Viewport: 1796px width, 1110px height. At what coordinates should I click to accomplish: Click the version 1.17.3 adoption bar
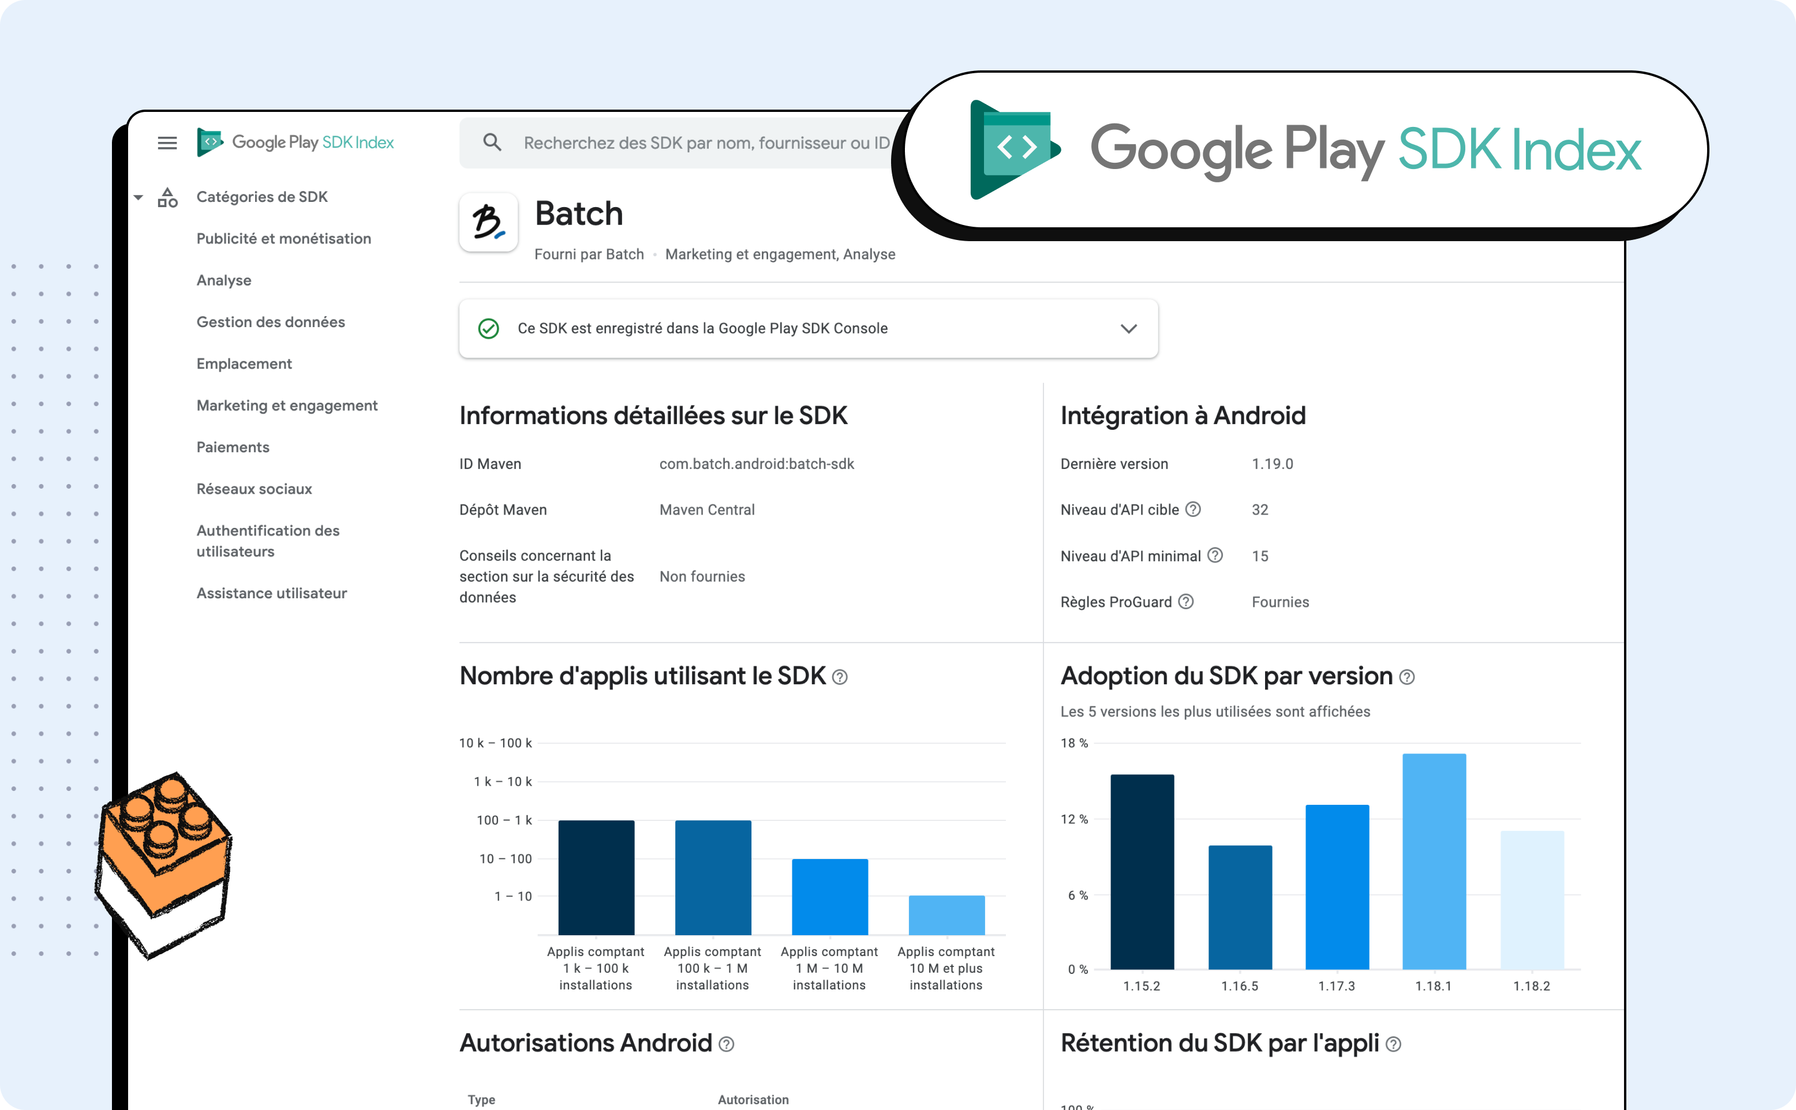click(1337, 887)
